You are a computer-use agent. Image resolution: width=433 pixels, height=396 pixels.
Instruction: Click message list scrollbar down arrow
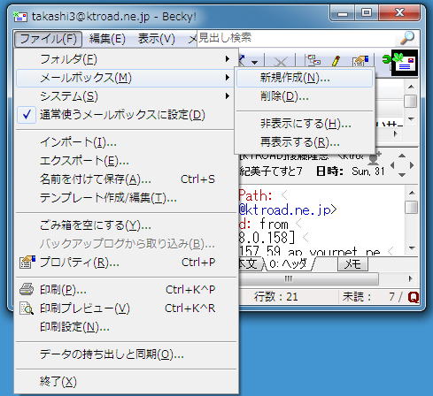coord(411,118)
